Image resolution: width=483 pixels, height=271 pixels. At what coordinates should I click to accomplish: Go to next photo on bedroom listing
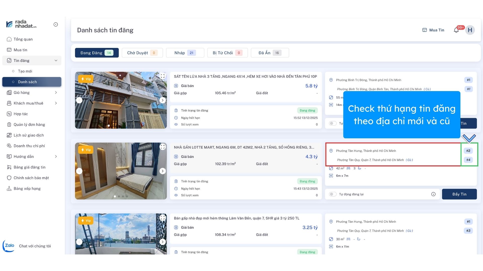point(163,171)
